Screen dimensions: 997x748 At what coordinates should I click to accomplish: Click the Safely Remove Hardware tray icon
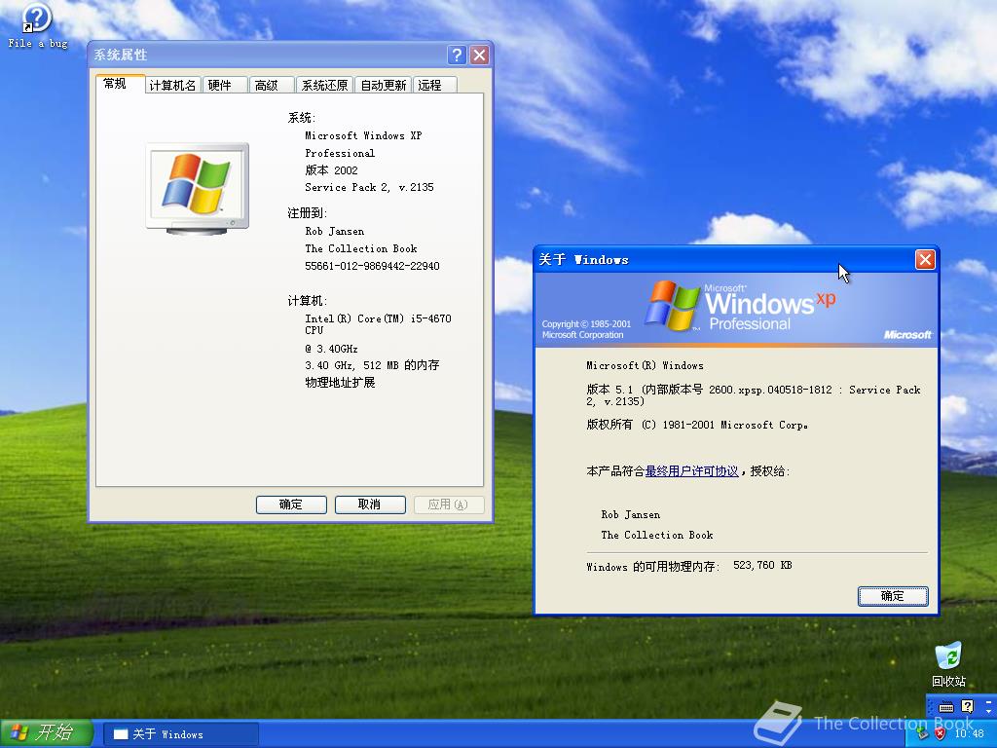pos(923,733)
